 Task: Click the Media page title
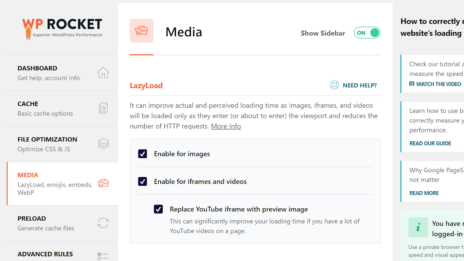click(184, 32)
